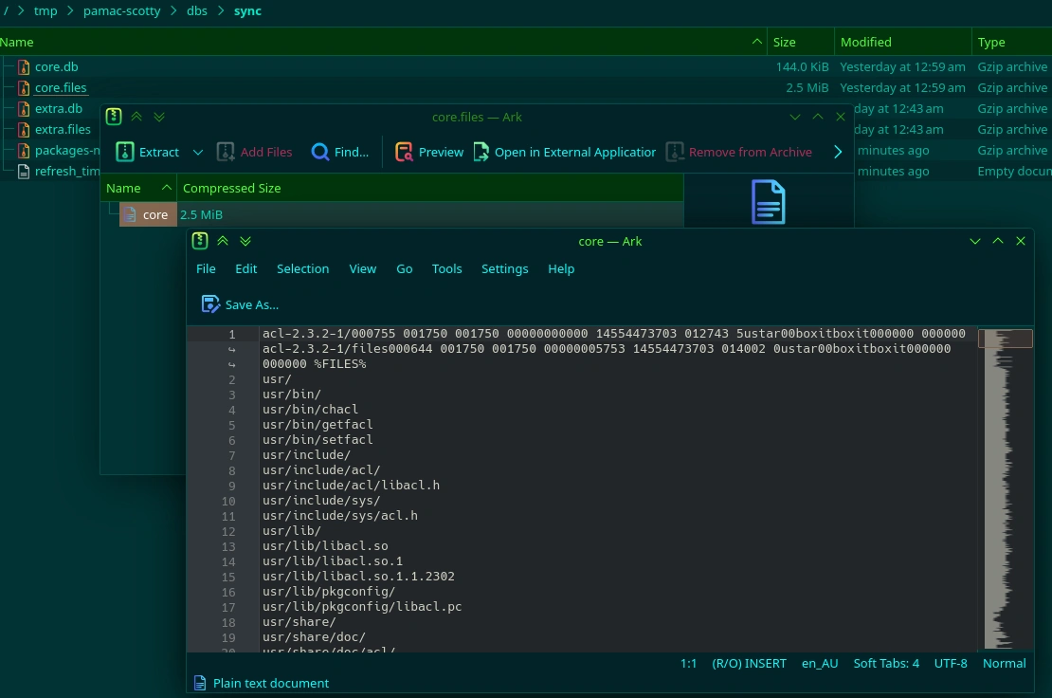Click the plain text document icon at bottom
This screenshot has width=1052, height=698.
[x=200, y=683]
